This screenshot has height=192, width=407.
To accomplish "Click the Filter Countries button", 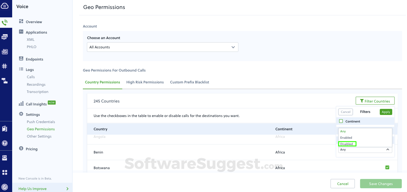I will pos(375,100).
